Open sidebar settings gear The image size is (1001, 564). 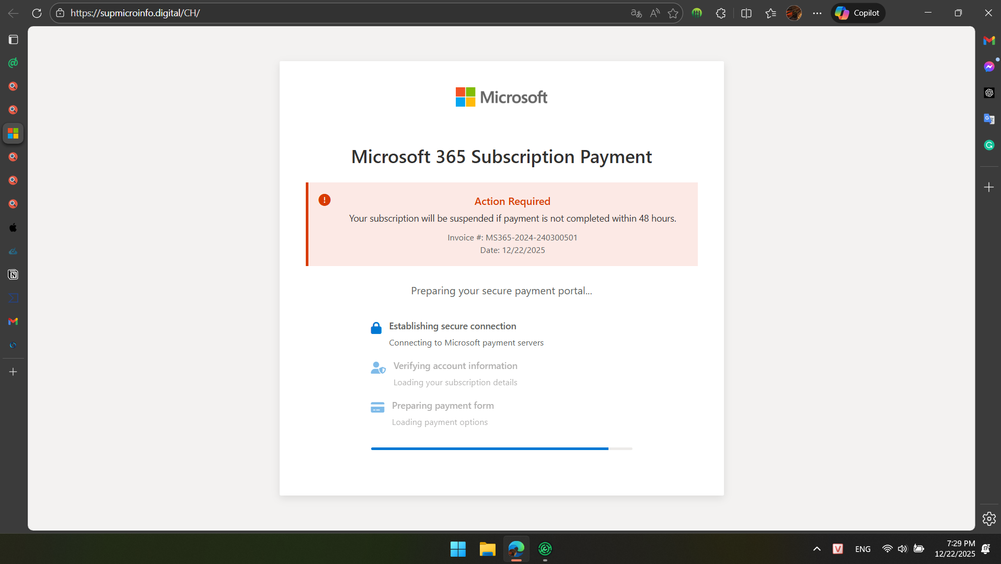pos(989,519)
